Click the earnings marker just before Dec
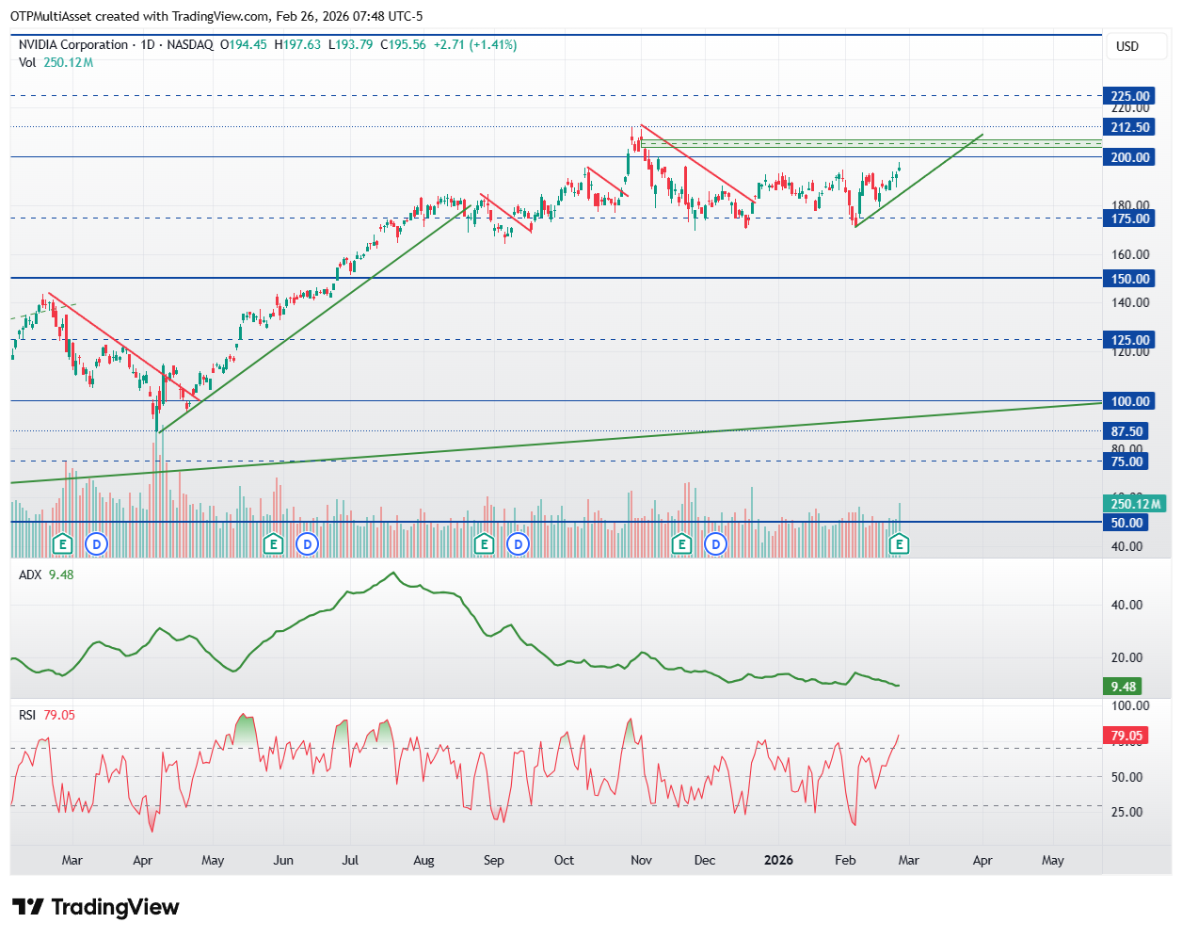Image resolution: width=1182 pixels, height=939 pixels. click(682, 543)
